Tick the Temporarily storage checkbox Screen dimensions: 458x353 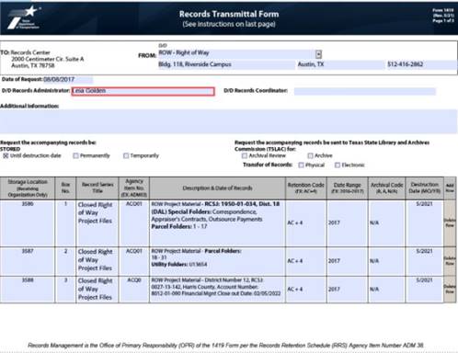126,155
